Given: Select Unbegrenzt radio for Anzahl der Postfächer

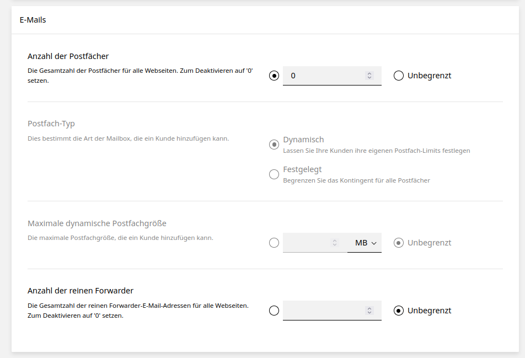Looking at the screenshot, I should (x=399, y=76).
